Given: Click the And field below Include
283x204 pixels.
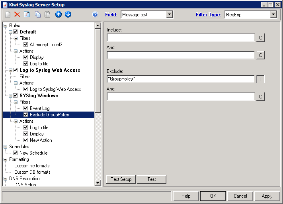Looking at the screenshot, I should tap(181, 55).
